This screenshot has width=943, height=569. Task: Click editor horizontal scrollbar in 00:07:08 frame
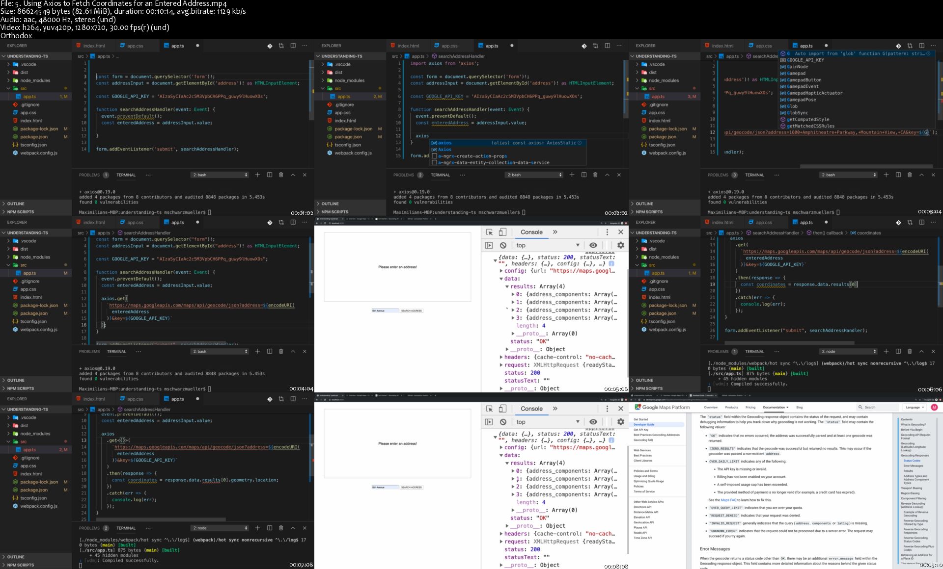161,519
